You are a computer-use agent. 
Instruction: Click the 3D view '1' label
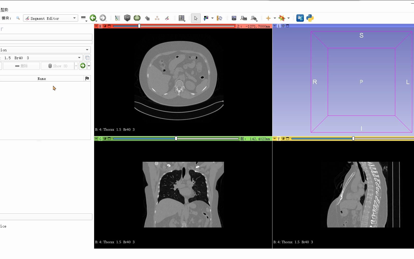point(279,26)
